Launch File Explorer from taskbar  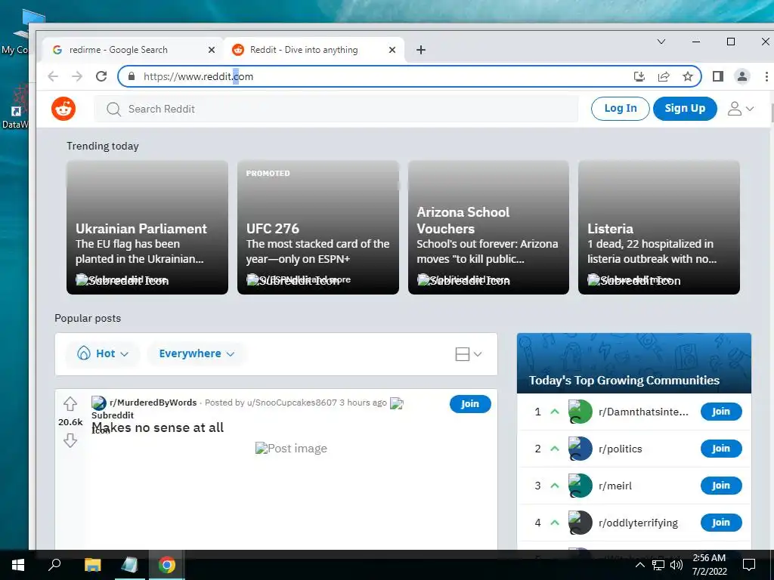92,565
